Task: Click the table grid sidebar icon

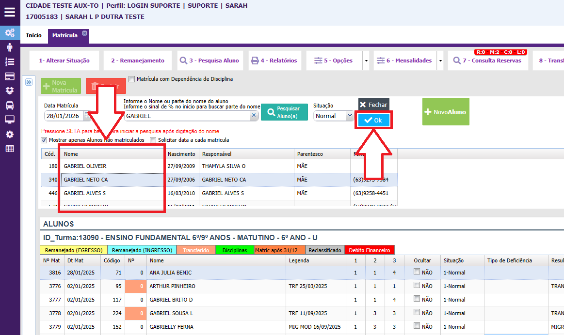Action: click(x=10, y=149)
